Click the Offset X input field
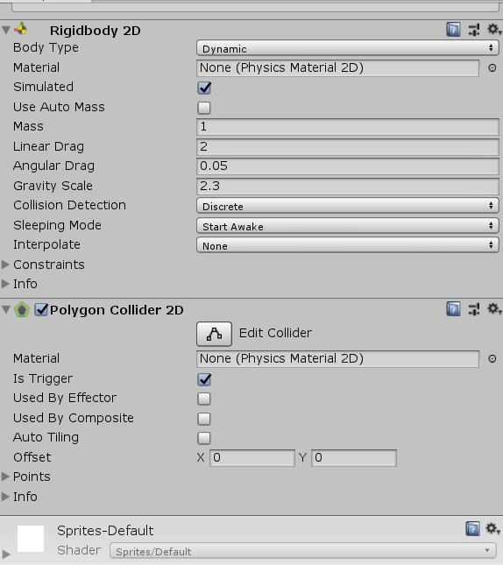 252,457
